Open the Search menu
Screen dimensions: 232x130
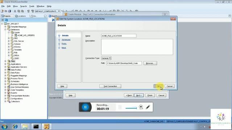(23, 6)
